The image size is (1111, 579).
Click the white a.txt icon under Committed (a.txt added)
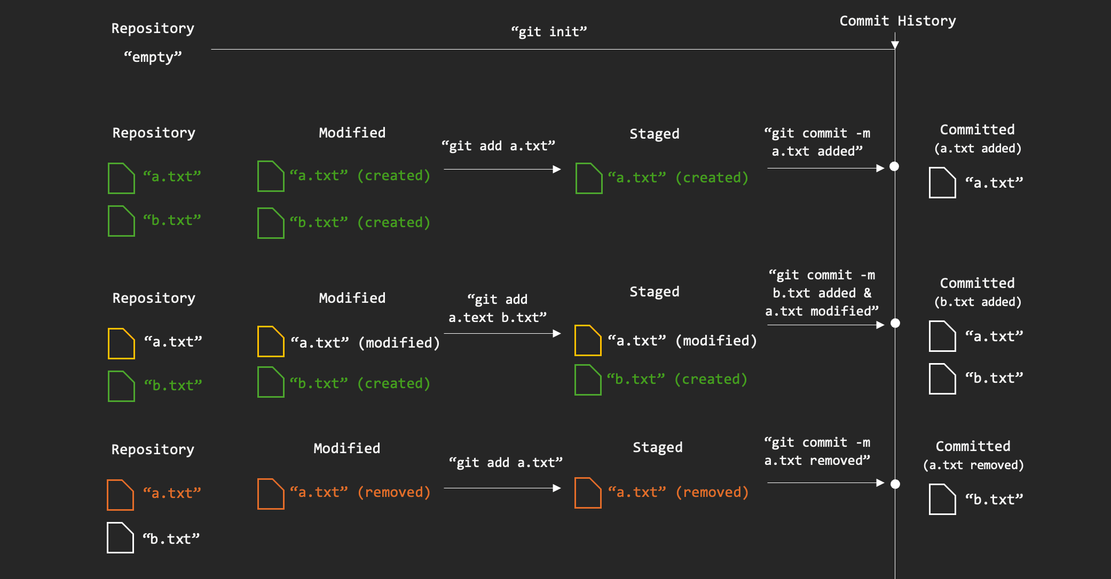942,182
